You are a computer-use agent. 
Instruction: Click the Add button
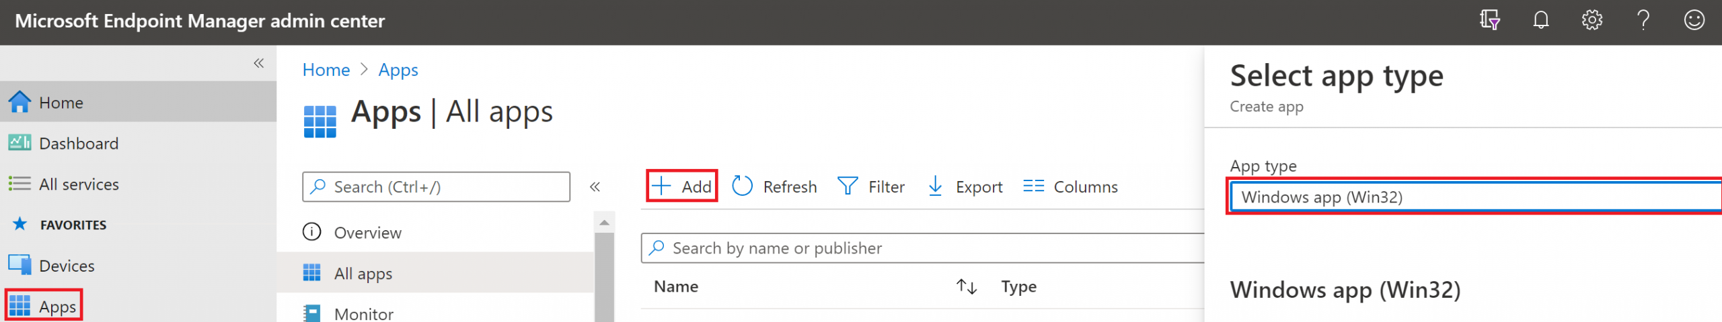point(682,186)
